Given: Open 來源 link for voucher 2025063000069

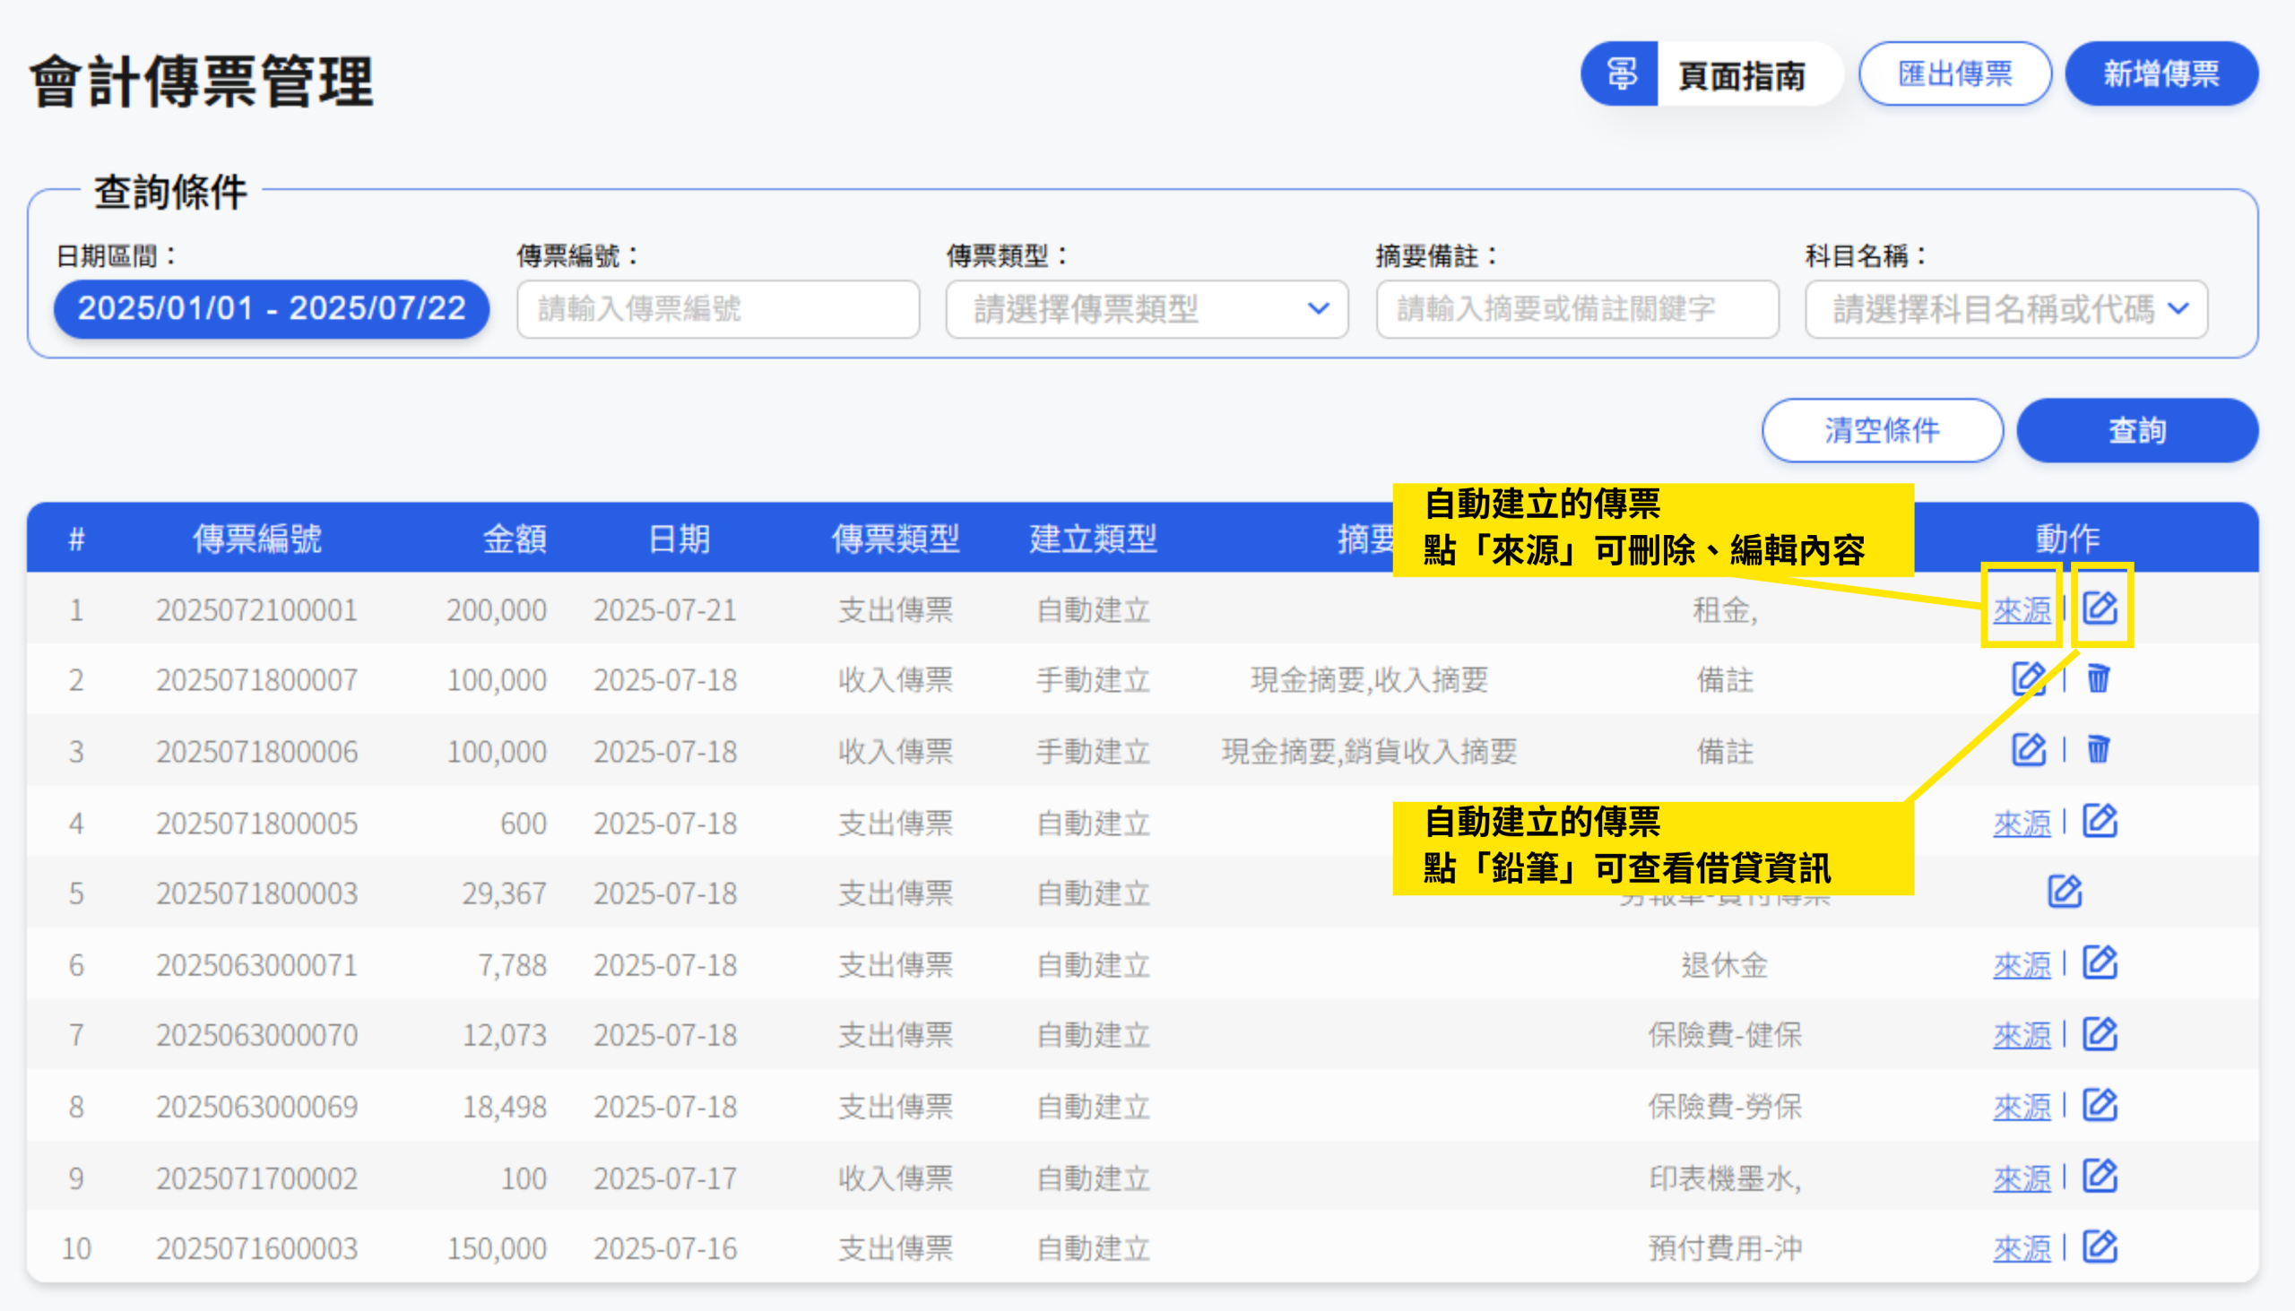Looking at the screenshot, I should (2022, 1107).
